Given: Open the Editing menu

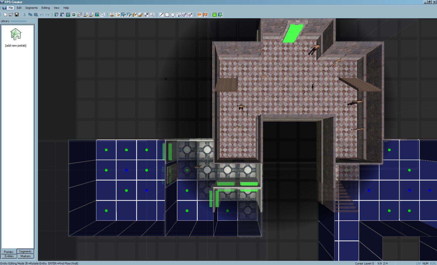Looking at the screenshot, I should [46, 8].
